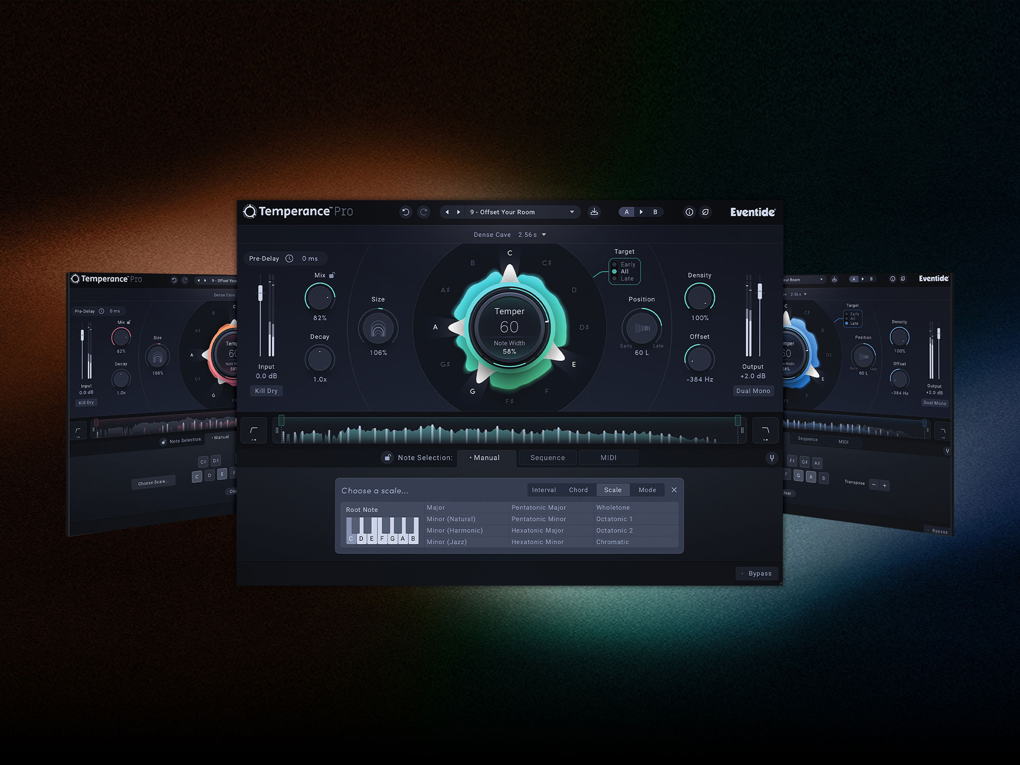
Task: Click Undo arrow in the center Temperance window
Action: click(406, 212)
